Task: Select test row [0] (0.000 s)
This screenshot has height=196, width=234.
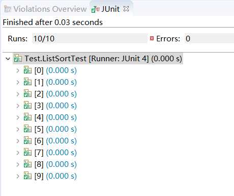Action: (55, 70)
